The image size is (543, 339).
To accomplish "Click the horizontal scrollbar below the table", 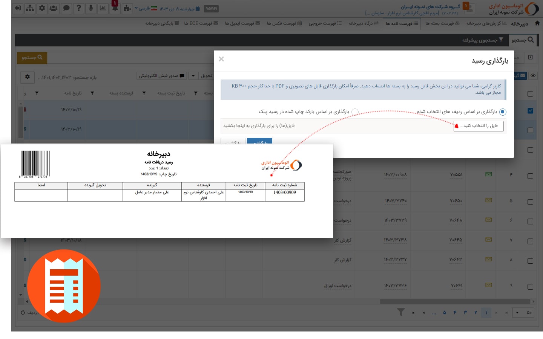I will (454, 301).
